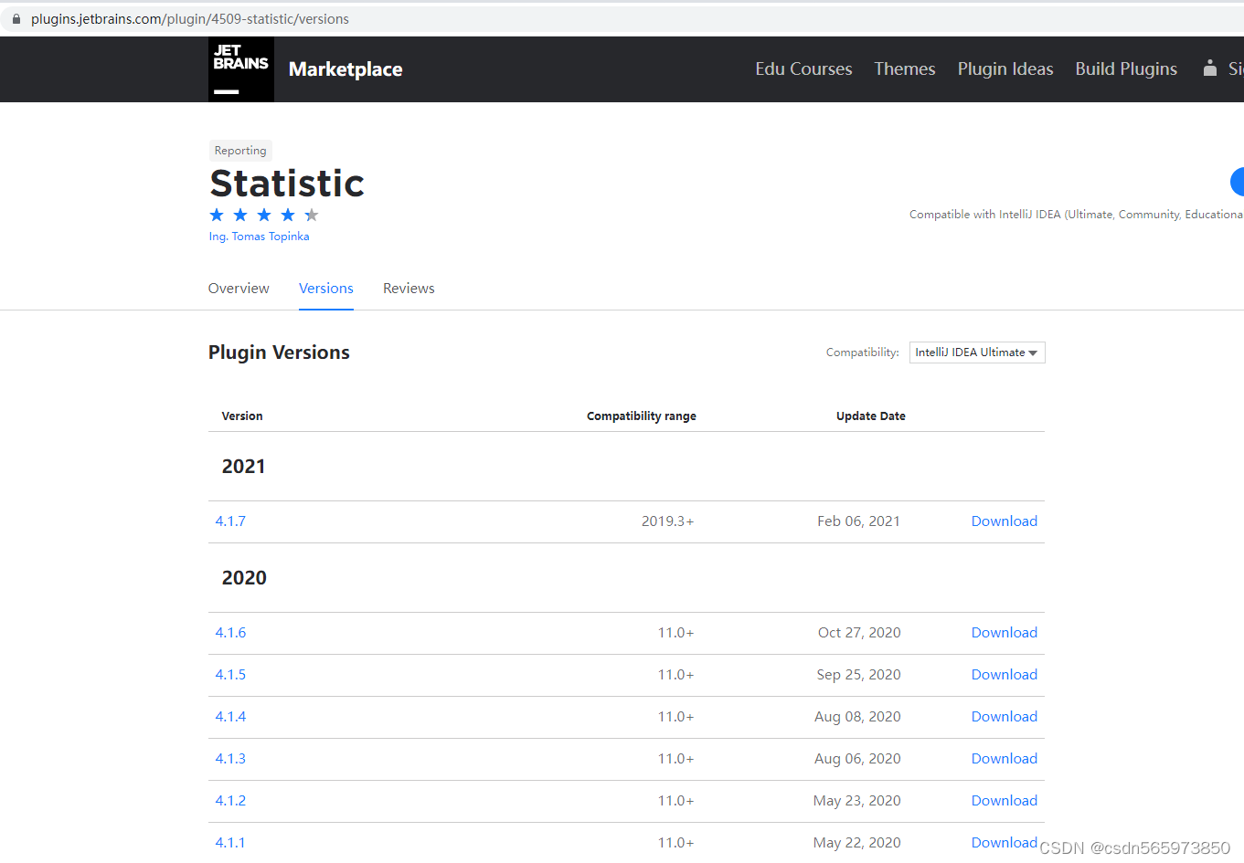Open Edu Courses in the header
This screenshot has height=863, width=1244.
(803, 69)
